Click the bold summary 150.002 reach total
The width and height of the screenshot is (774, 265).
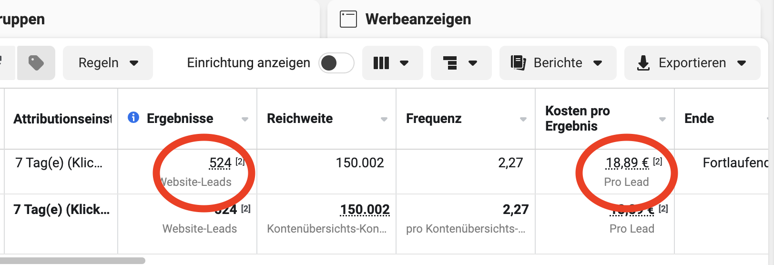pos(365,210)
